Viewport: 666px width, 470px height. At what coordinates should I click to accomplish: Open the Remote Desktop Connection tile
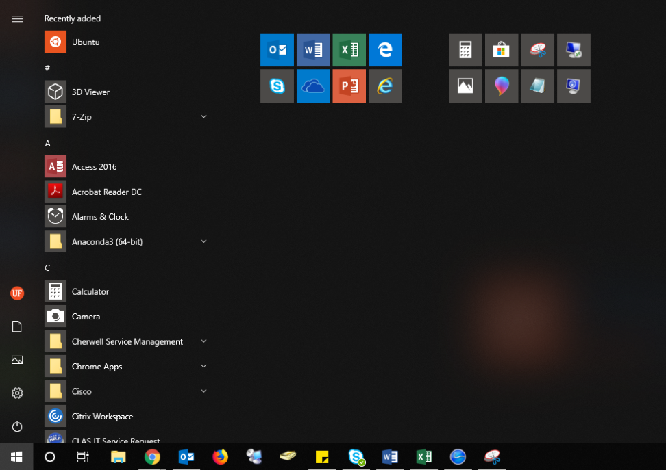coord(573,50)
